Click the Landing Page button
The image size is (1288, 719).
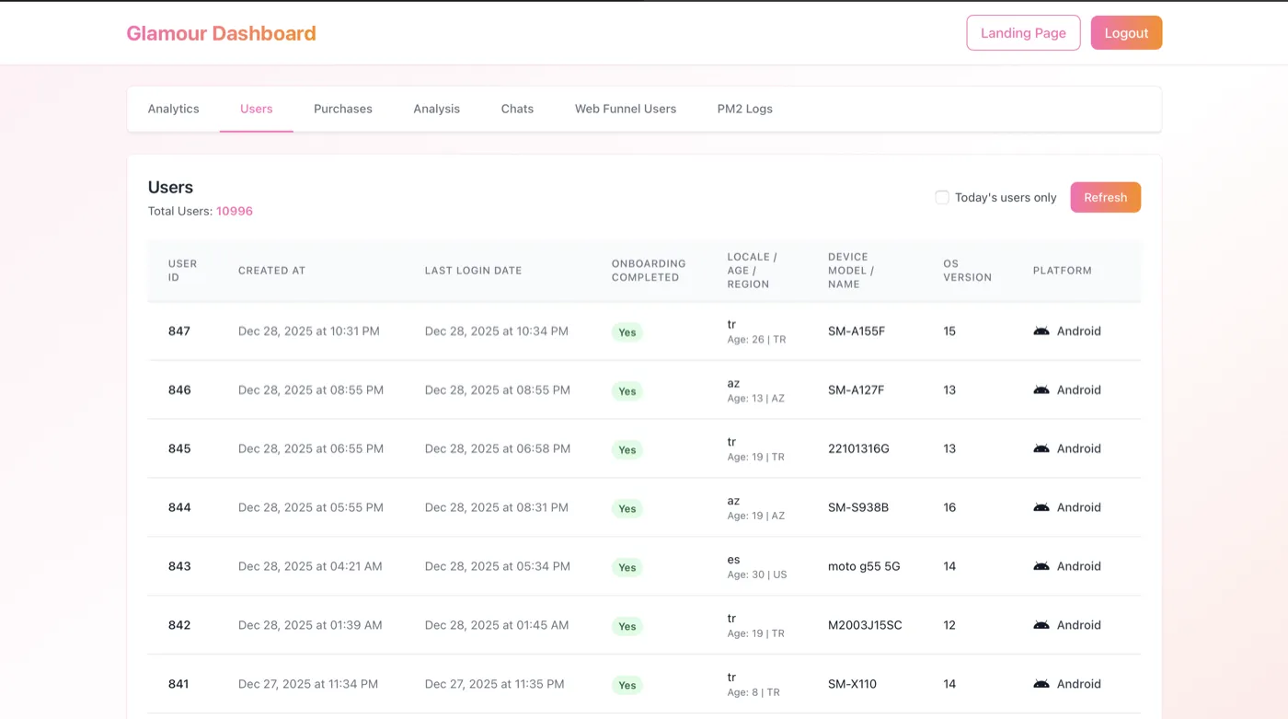click(1023, 33)
